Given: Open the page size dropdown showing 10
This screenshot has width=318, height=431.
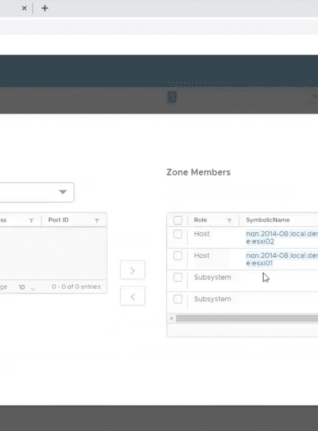Looking at the screenshot, I should (x=27, y=287).
